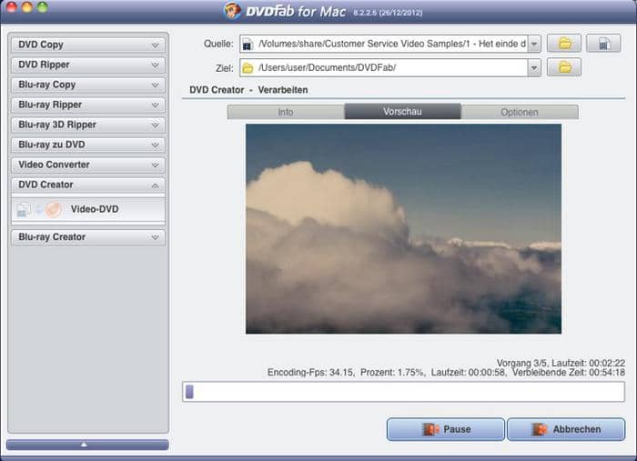Switch to the Optionen tab
The width and height of the screenshot is (637, 461).
(x=520, y=112)
